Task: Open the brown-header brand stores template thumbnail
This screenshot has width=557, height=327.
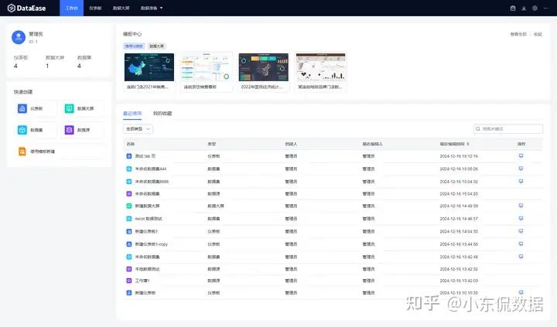Action: coord(321,67)
